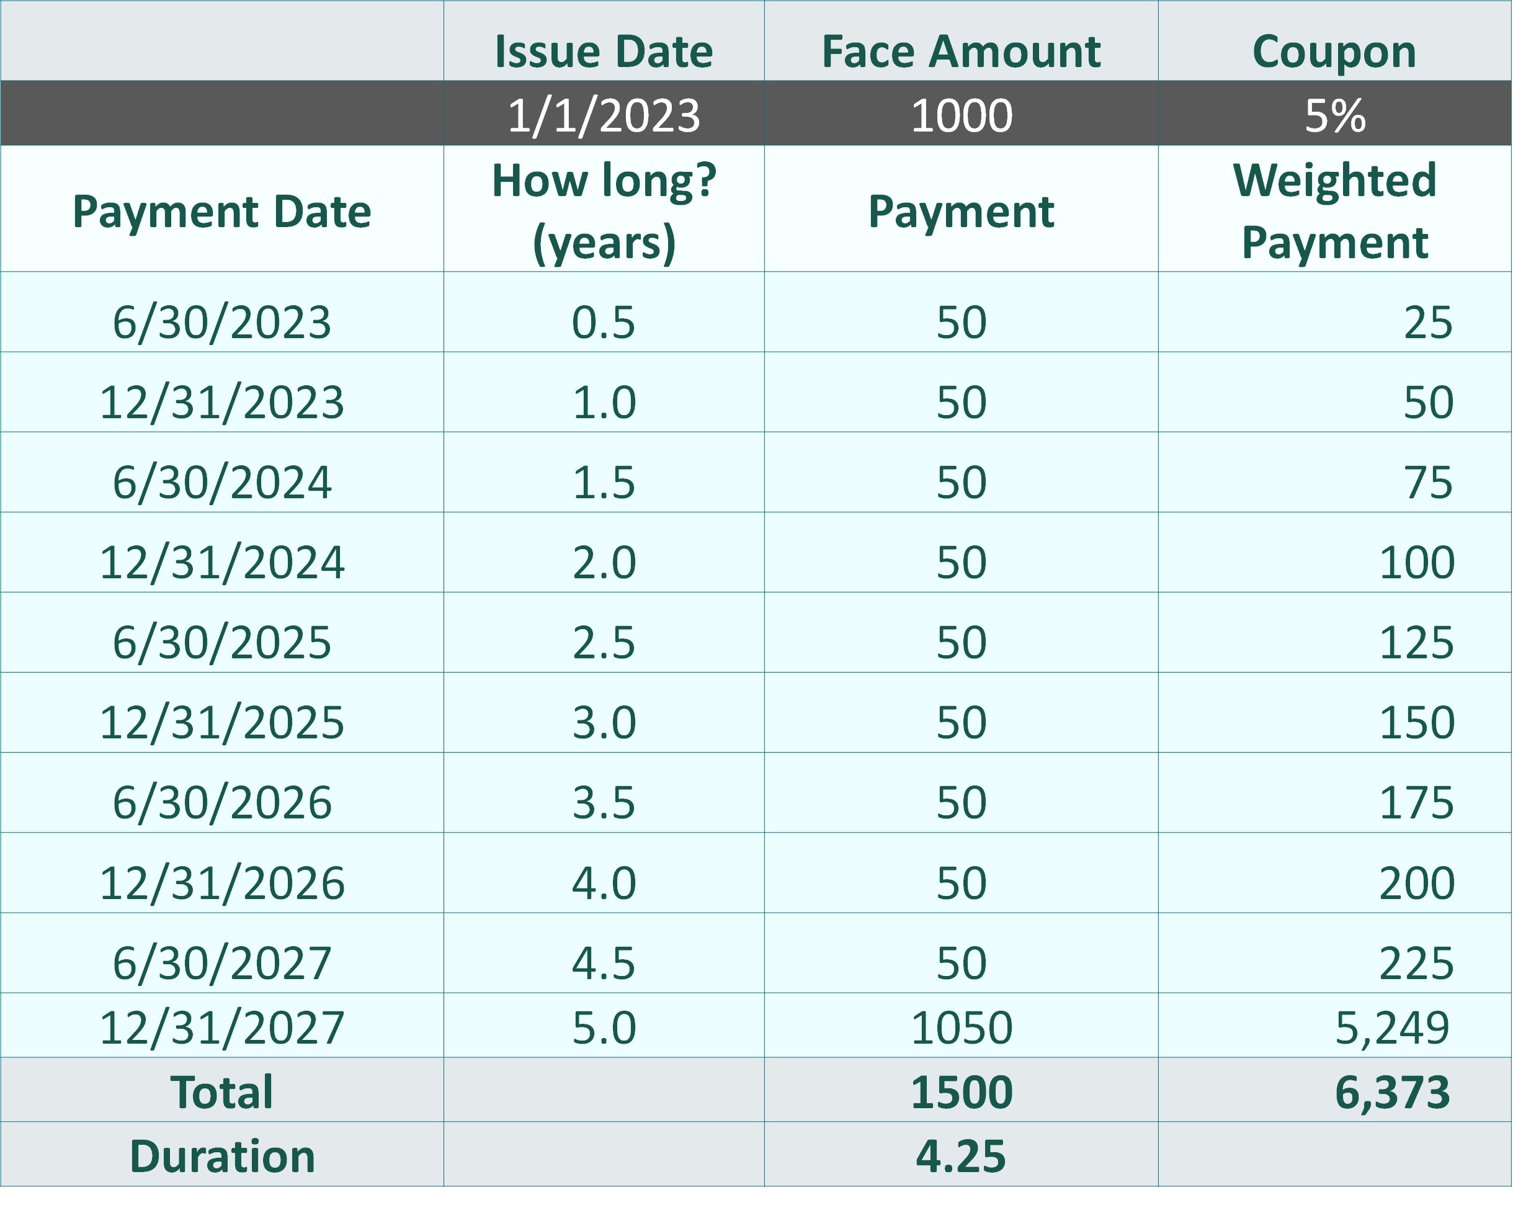Select the Total row label
The image size is (1513, 1218).
click(221, 1090)
